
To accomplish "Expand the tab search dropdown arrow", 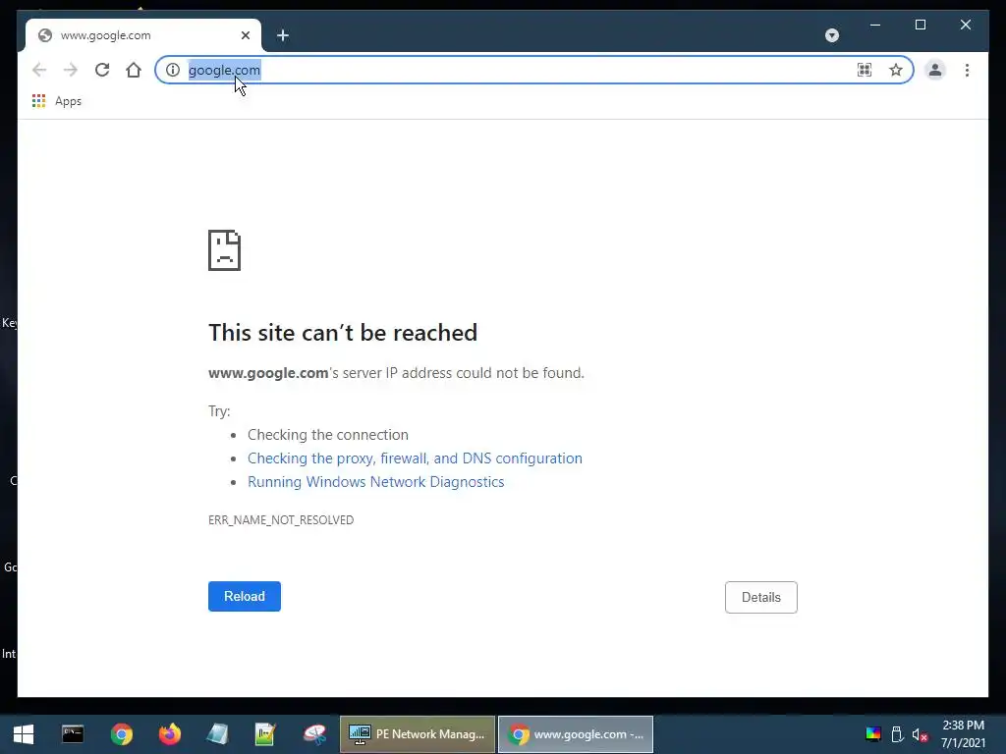I will click(x=832, y=35).
